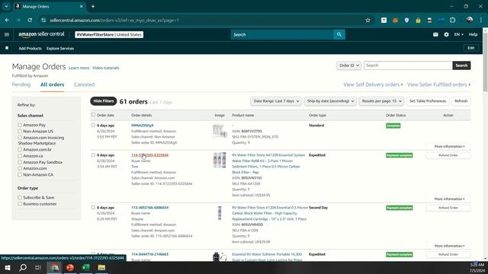Click the Seller Central top search field
Image resolution: width=488 pixels, height=274 pixels.
coord(282,34)
